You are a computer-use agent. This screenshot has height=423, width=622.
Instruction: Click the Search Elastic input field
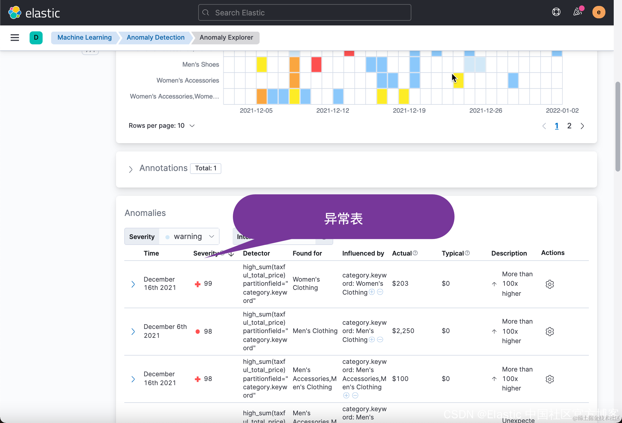pyautogui.click(x=305, y=13)
